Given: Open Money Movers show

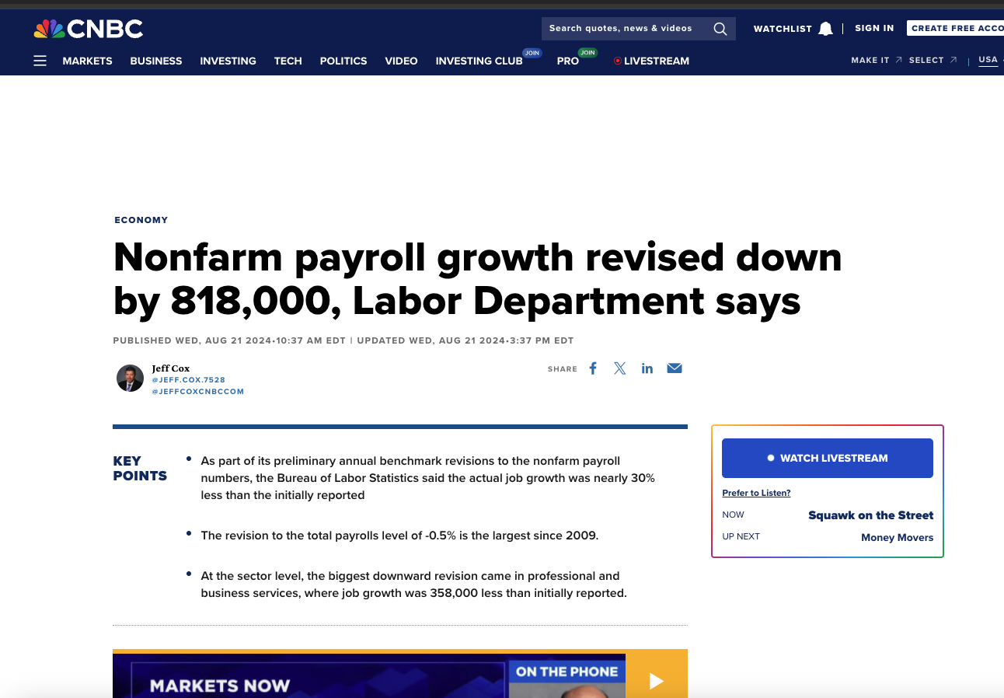Looking at the screenshot, I should [x=897, y=537].
